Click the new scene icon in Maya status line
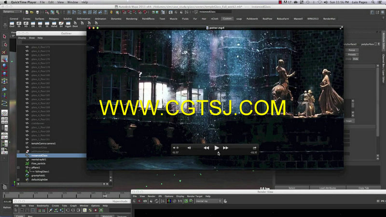Viewport: 386px width, 217px height. click(x=27, y=12)
